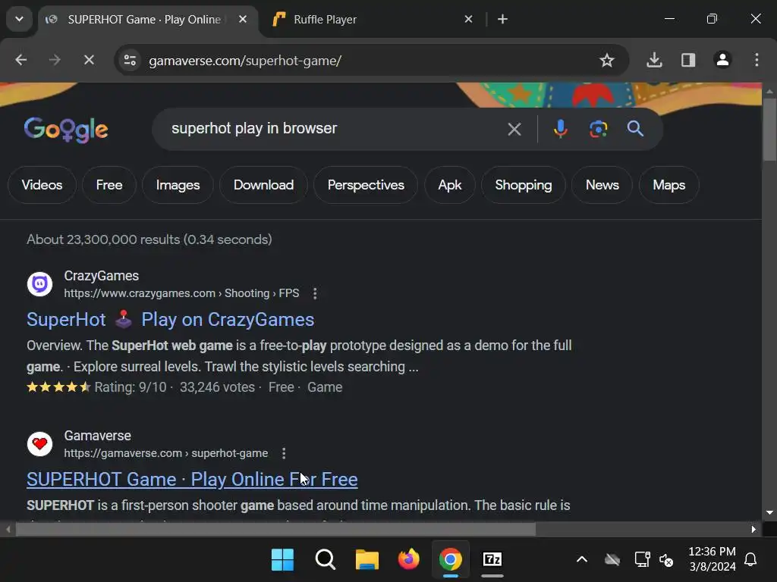The height and width of the screenshot is (582, 777).
Task: Click the gamaverse.com address bar URL
Action: 245,61
